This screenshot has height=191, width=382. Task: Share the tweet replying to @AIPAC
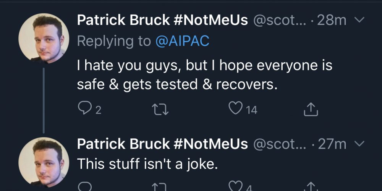click(x=311, y=110)
